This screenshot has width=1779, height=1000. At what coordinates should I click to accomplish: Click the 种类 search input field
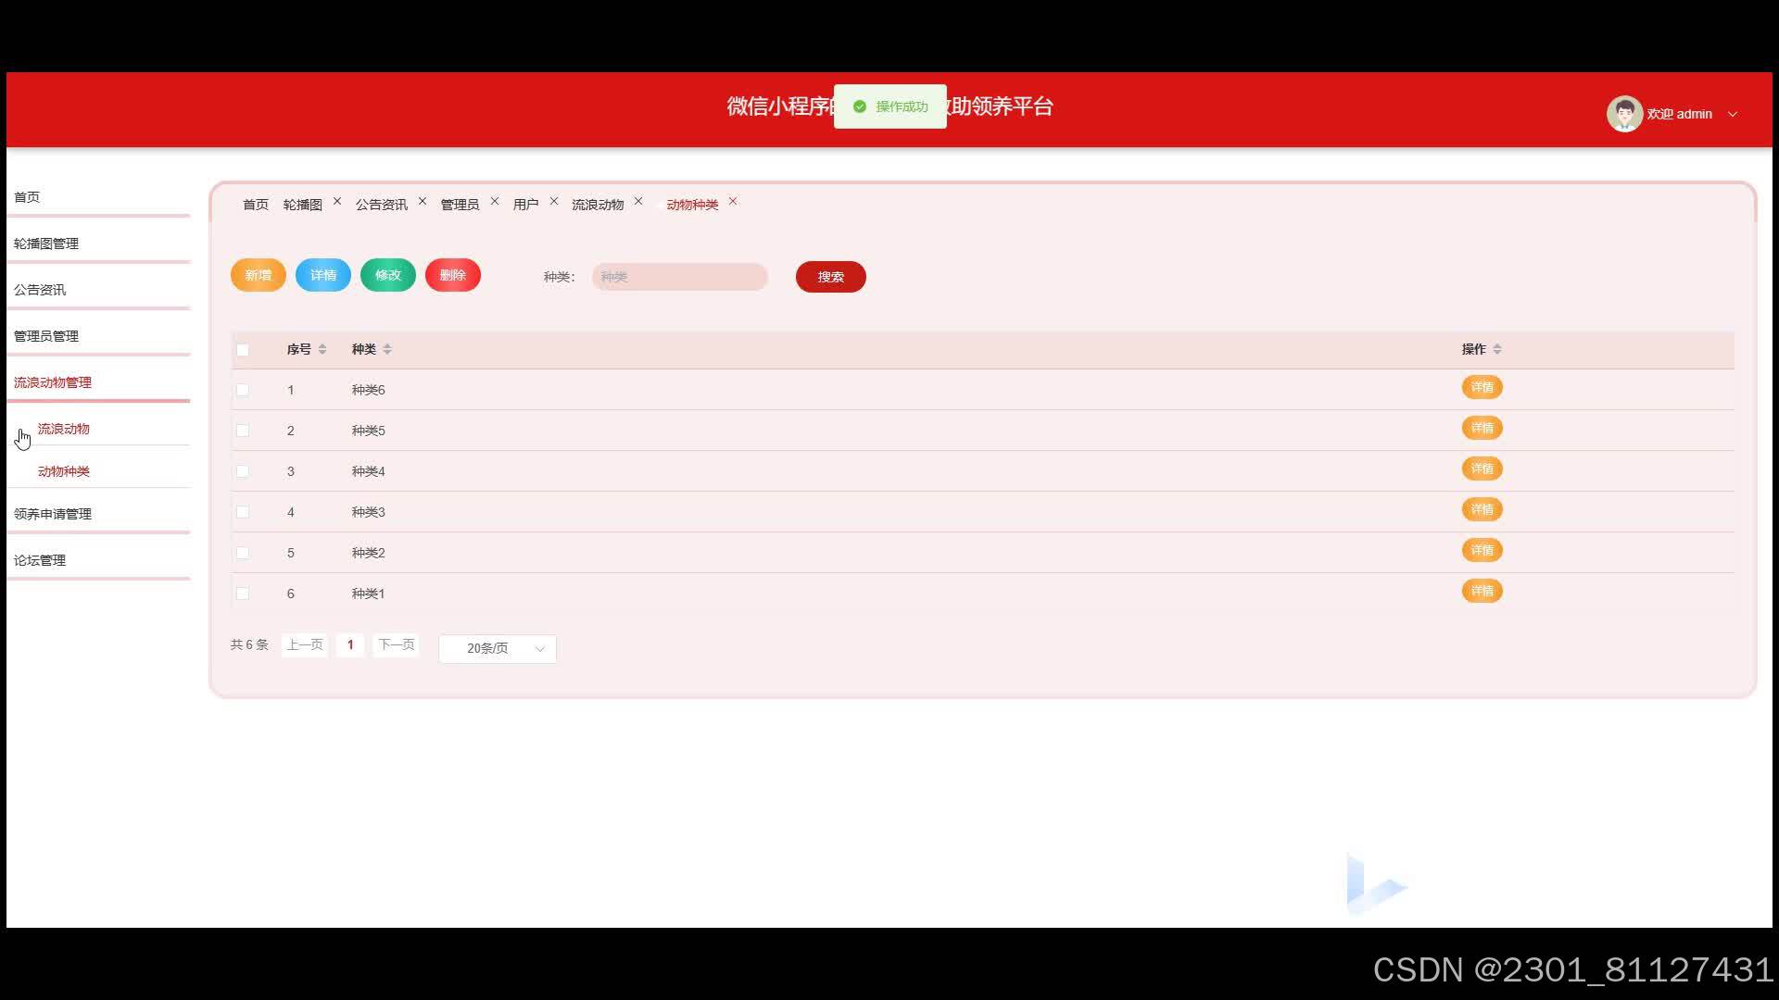[679, 277]
